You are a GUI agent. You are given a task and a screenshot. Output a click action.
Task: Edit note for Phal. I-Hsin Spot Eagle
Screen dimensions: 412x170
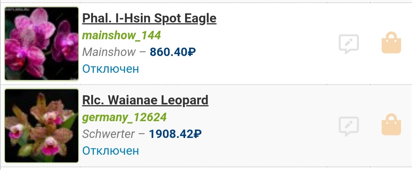(349, 44)
